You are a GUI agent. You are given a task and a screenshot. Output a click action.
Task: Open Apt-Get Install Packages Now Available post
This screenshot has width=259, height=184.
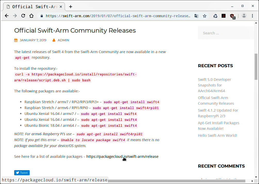219,126
